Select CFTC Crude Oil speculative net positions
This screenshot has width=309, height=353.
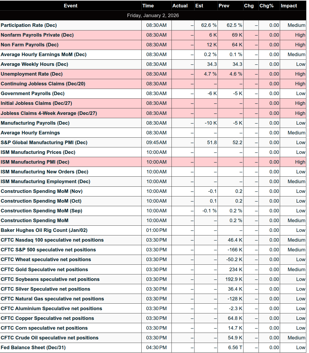point(50,338)
